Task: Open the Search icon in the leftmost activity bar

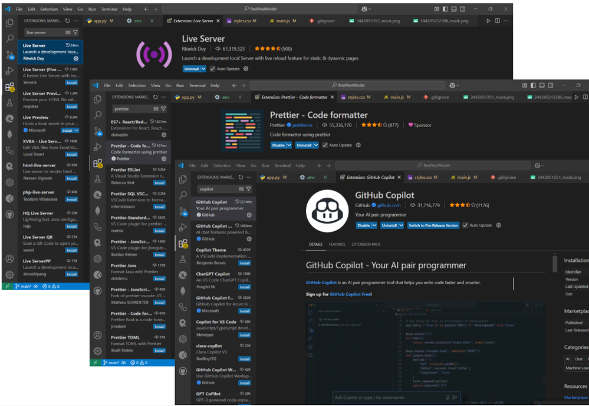Action: pos(10,39)
